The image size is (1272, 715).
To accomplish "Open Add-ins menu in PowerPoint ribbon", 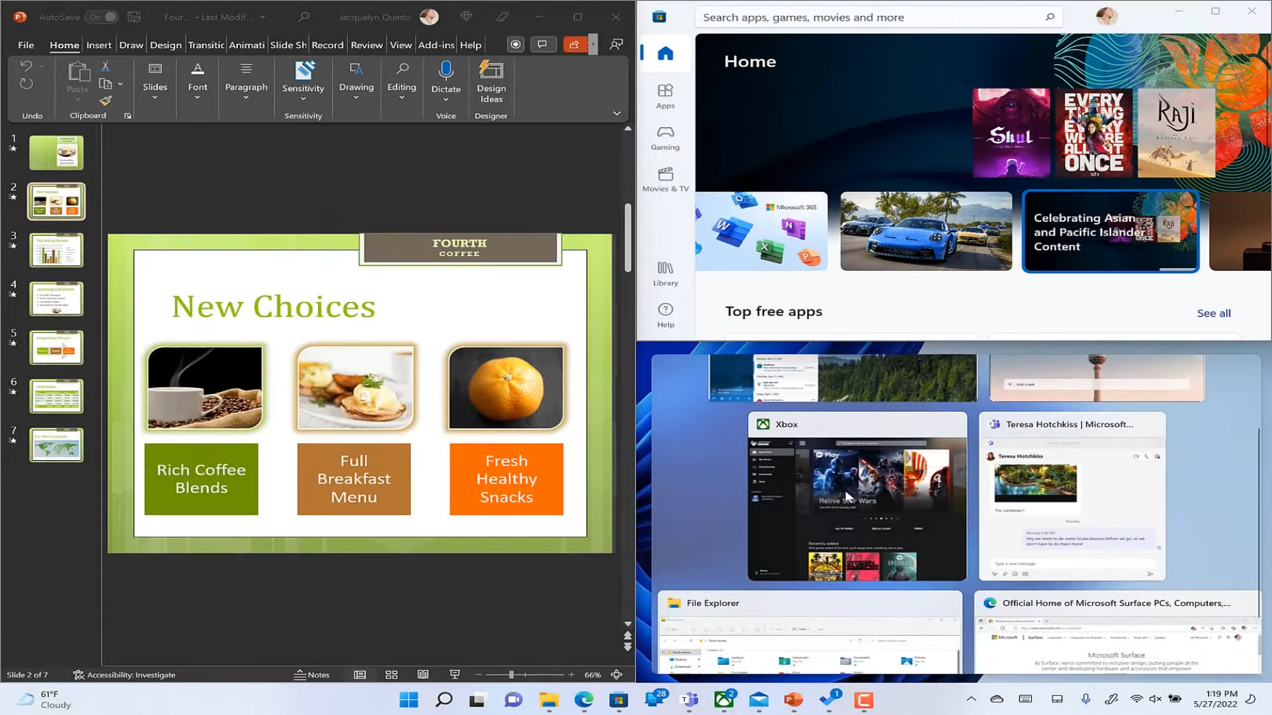I will point(436,44).
